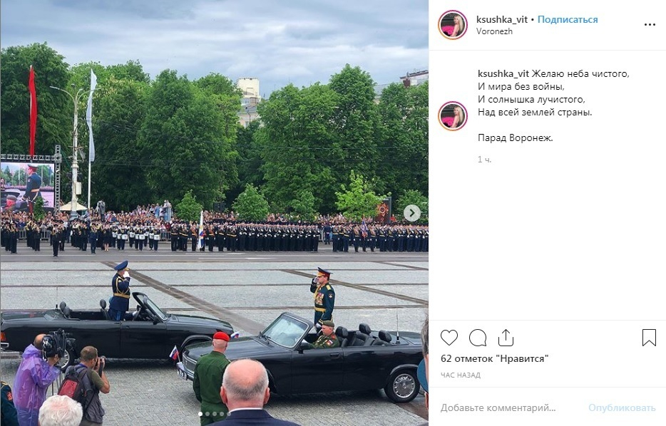Image resolution: width=666 pixels, height=426 pixels.
Task: Open ksushka_vit username in header
Action: [501, 19]
